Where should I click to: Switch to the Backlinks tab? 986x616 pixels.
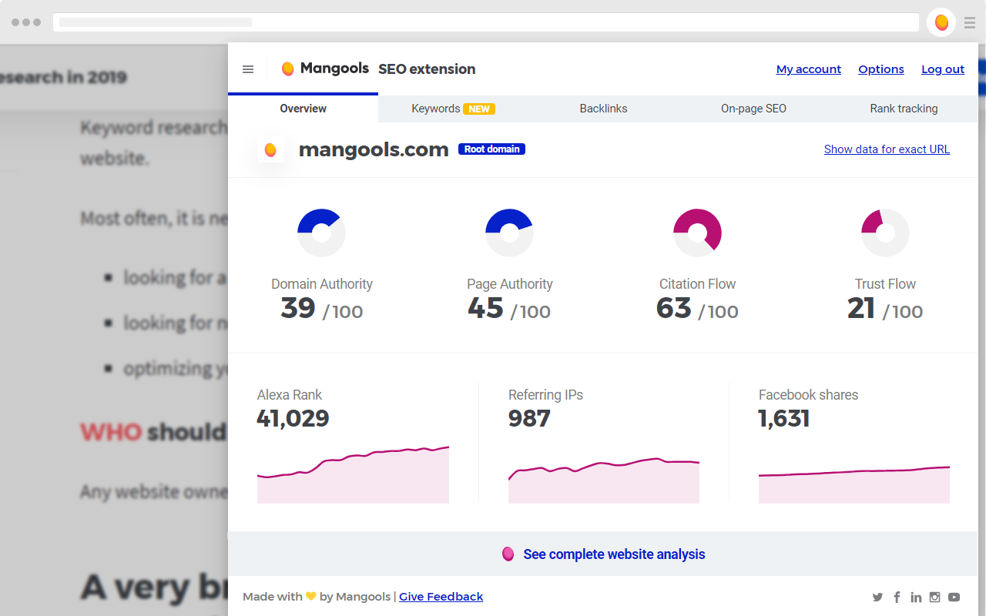(603, 109)
